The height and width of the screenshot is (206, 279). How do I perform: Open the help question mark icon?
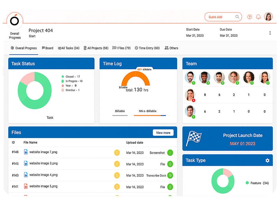pyautogui.click(x=250, y=17)
